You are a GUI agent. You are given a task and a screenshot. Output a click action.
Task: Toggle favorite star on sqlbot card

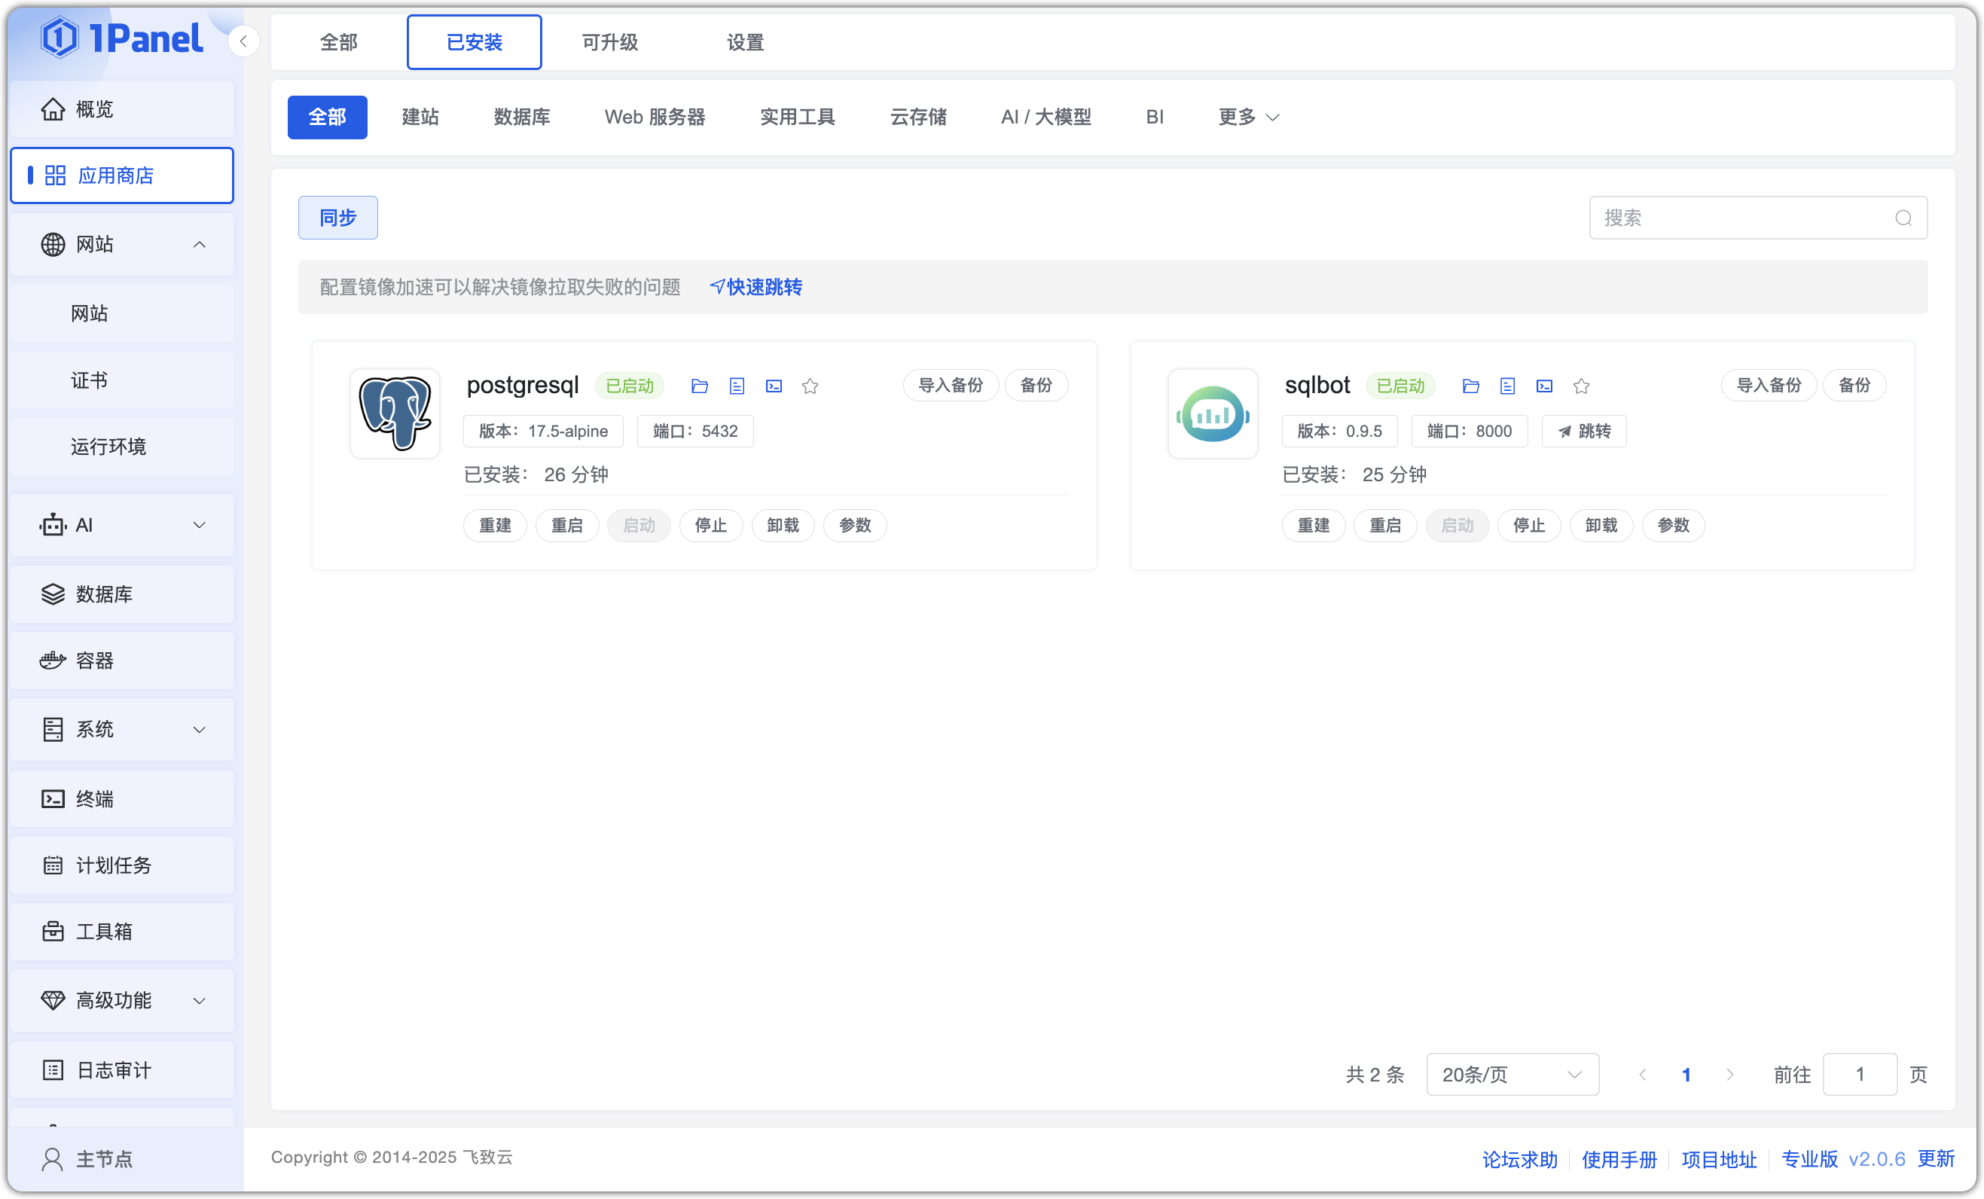click(x=1582, y=386)
